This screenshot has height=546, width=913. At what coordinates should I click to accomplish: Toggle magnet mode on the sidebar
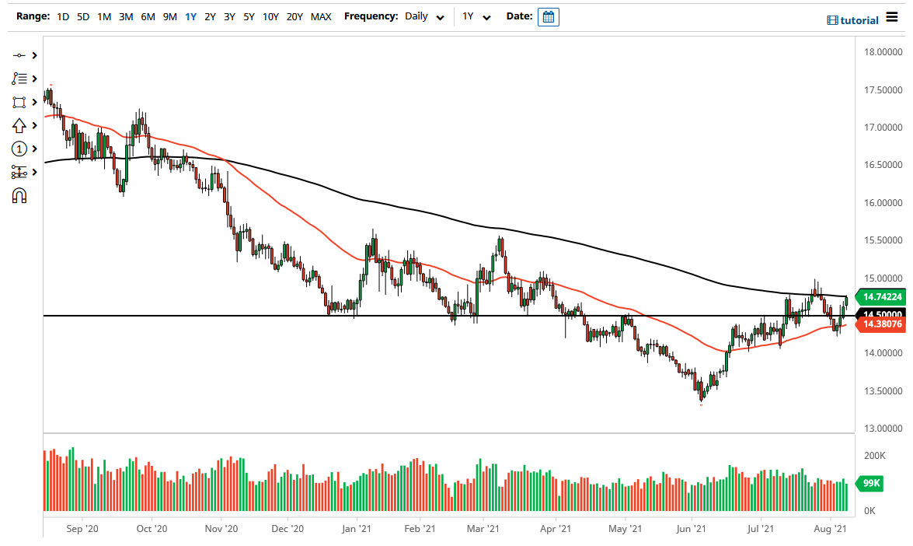click(x=19, y=196)
